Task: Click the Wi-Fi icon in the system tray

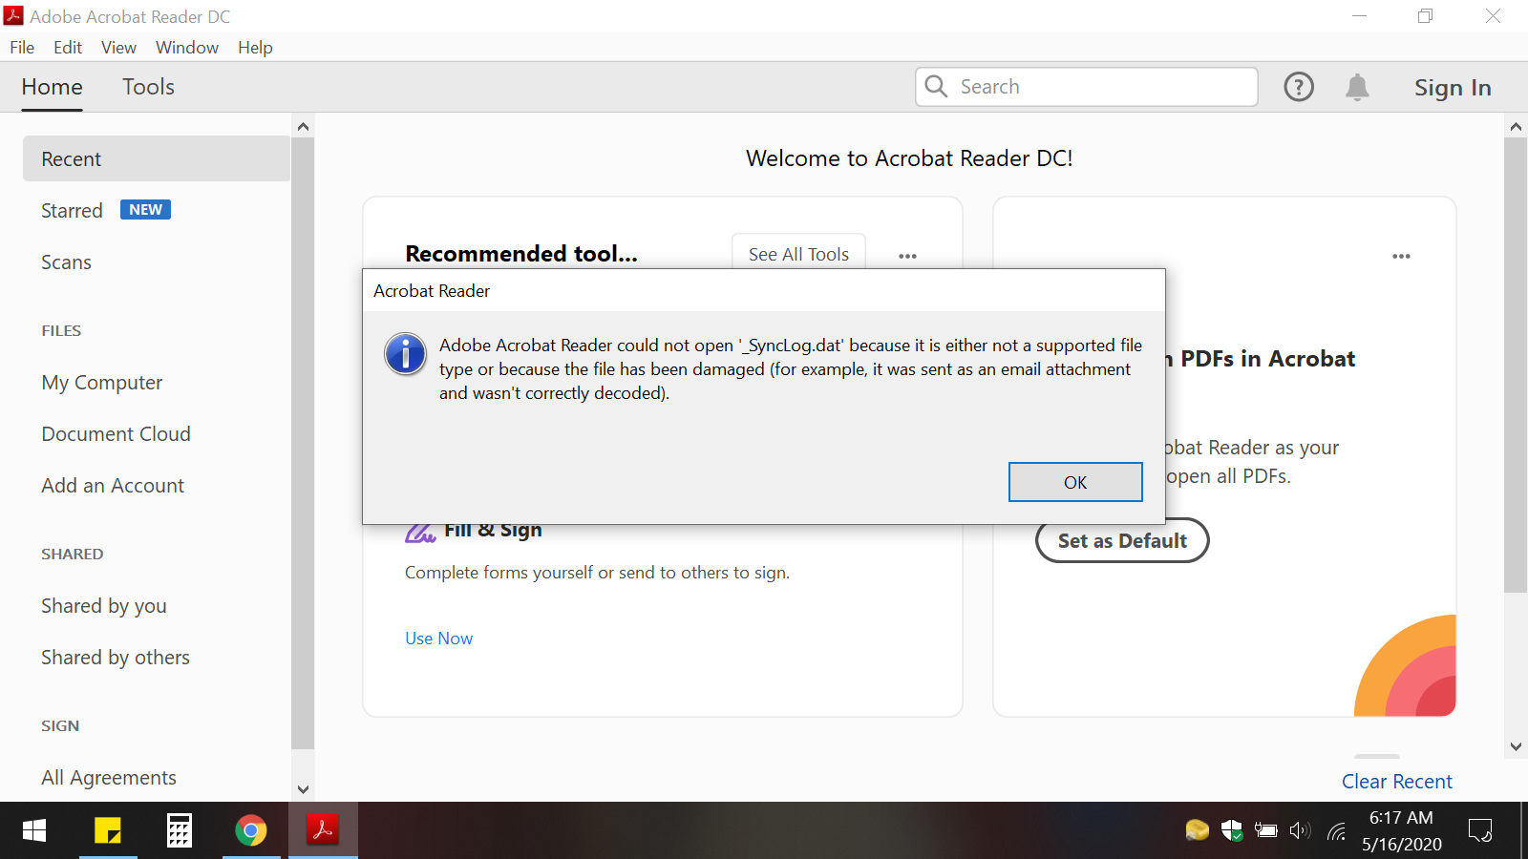Action: pos(1334,830)
